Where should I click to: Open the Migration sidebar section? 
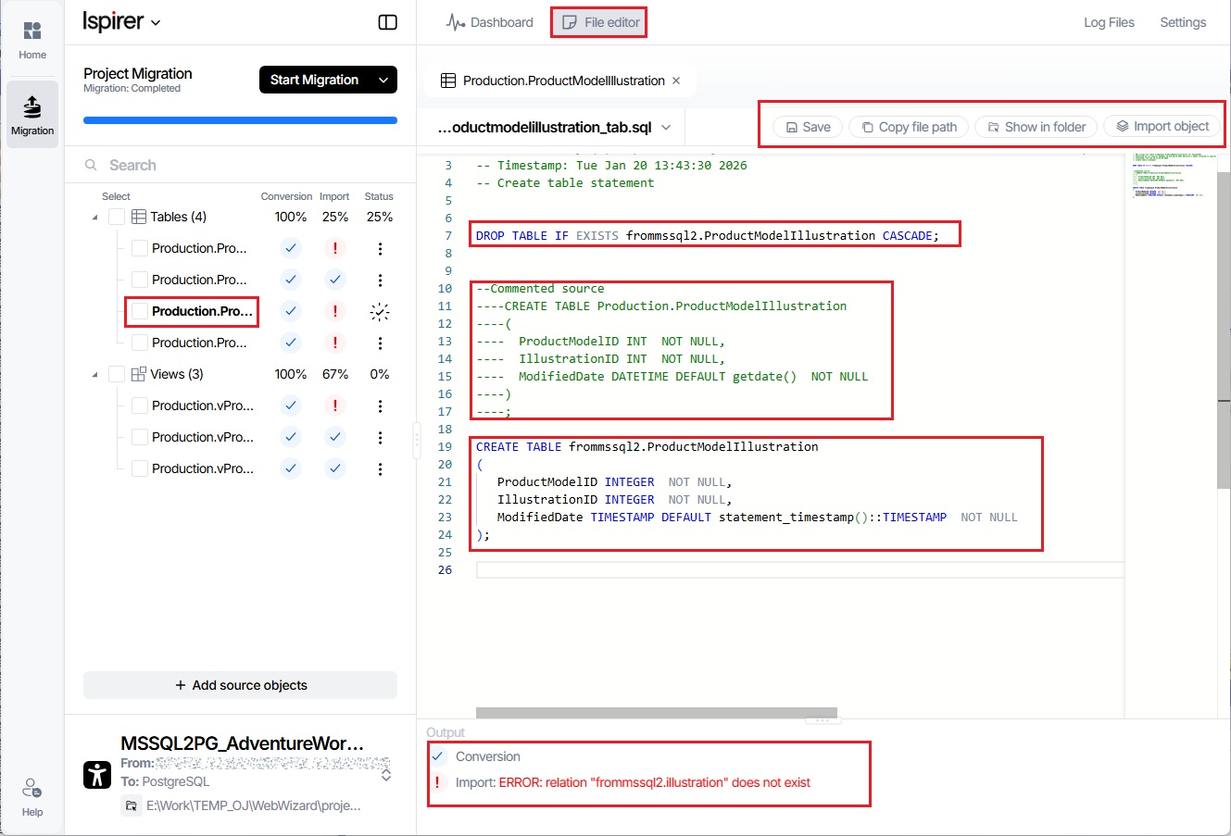pos(32,114)
